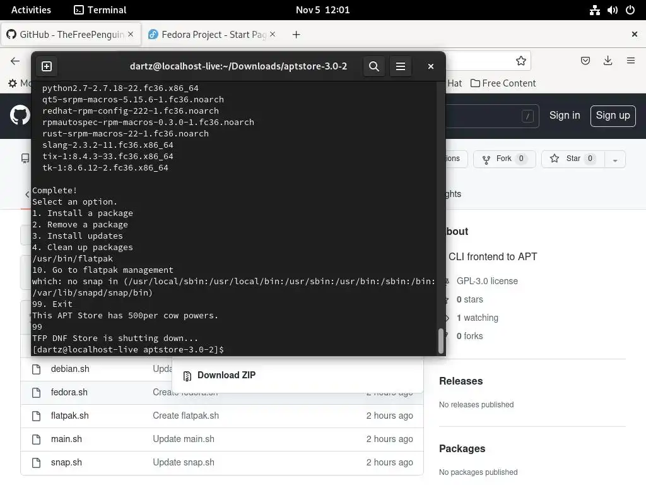Expand the Star lists dropdown arrow

(615, 160)
